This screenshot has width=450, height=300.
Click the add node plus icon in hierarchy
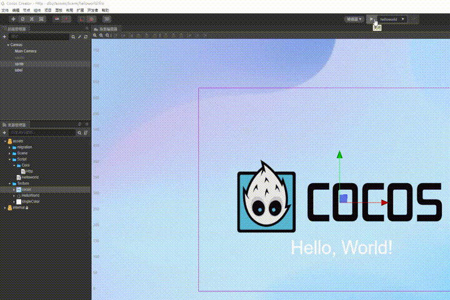(x=4, y=37)
